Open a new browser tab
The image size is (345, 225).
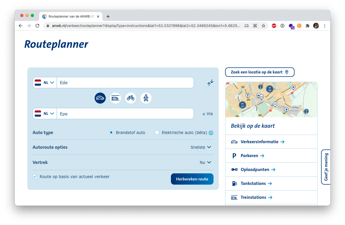[x=108, y=17]
